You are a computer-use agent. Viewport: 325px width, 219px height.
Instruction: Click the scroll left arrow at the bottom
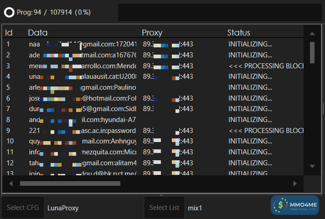[x=11, y=183]
